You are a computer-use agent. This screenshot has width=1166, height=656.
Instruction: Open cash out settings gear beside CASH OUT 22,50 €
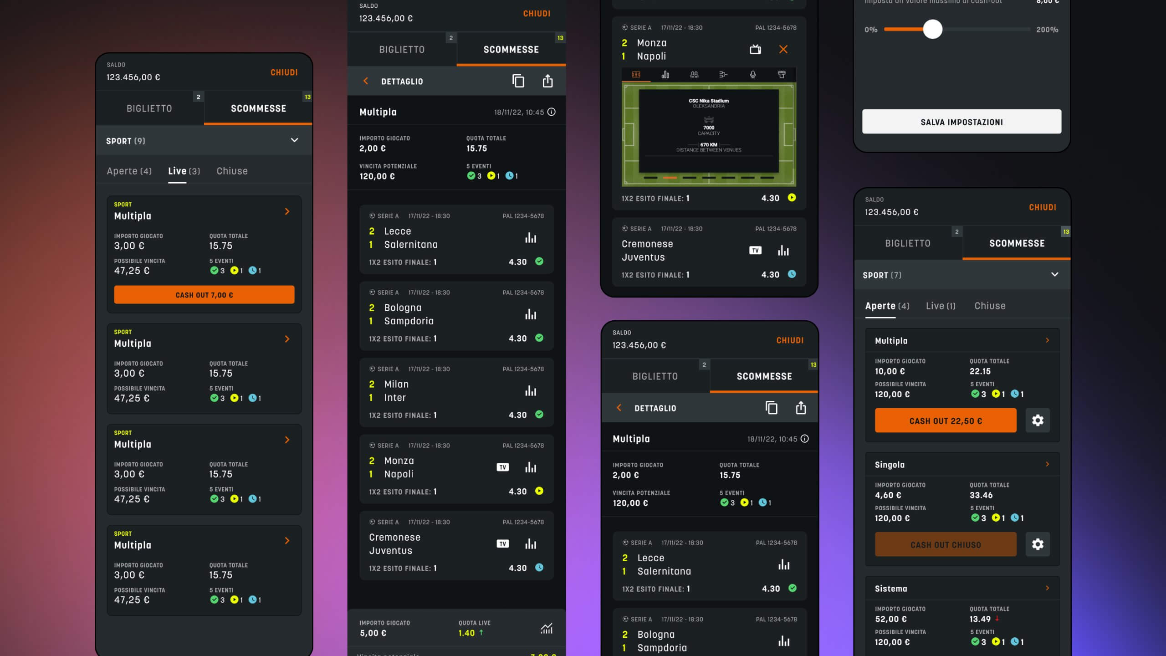click(1038, 420)
